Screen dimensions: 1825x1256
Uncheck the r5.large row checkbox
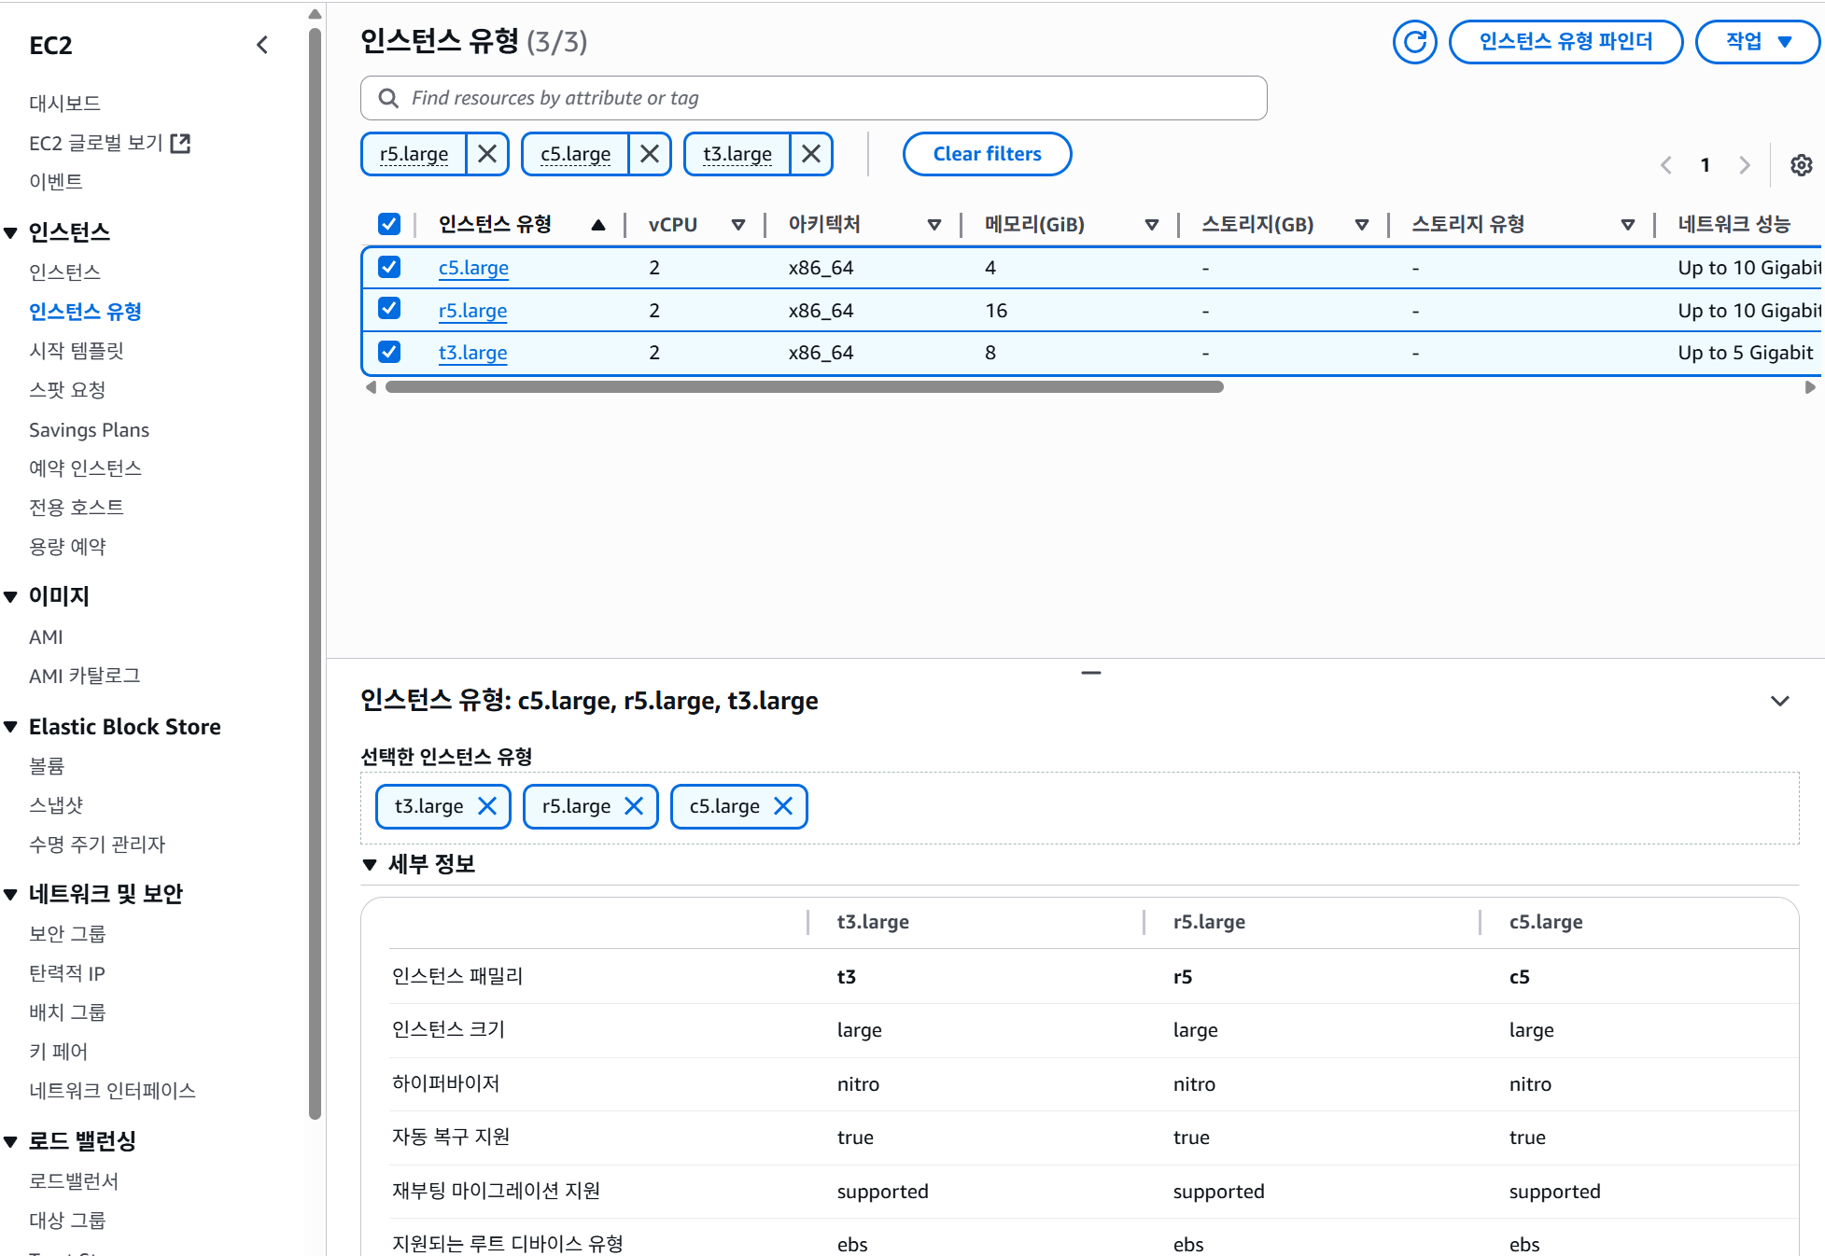[x=389, y=309]
